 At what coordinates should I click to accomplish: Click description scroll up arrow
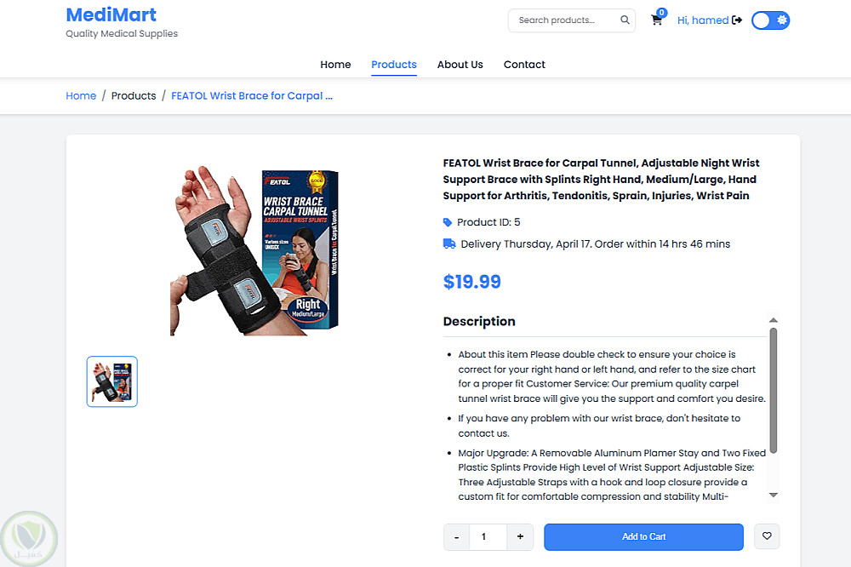coord(774,320)
